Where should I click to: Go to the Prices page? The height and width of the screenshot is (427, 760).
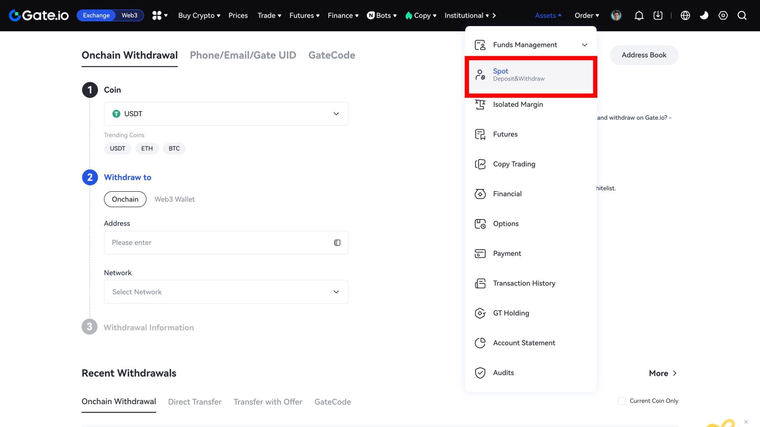(238, 15)
